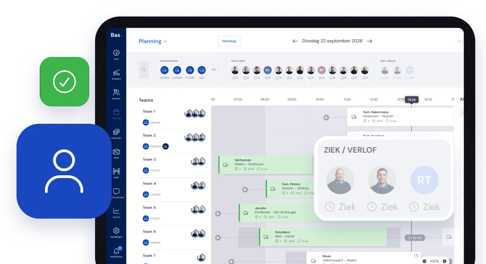Viewport: 486px width, 264px height.
Task: Go to next day arrow
Action: tap(369, 41)
